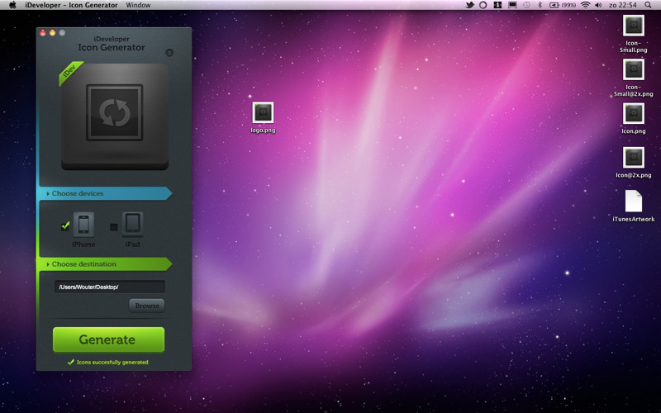This screenshot has height=413, width=661.
Task: Uncheck the iPhone checkbox
Action: [x=65, y=226]
